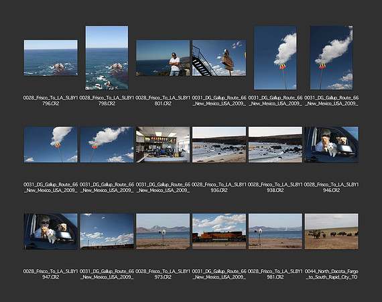
Task: Open the orange locomotive thumbnail
Action: 219,232
